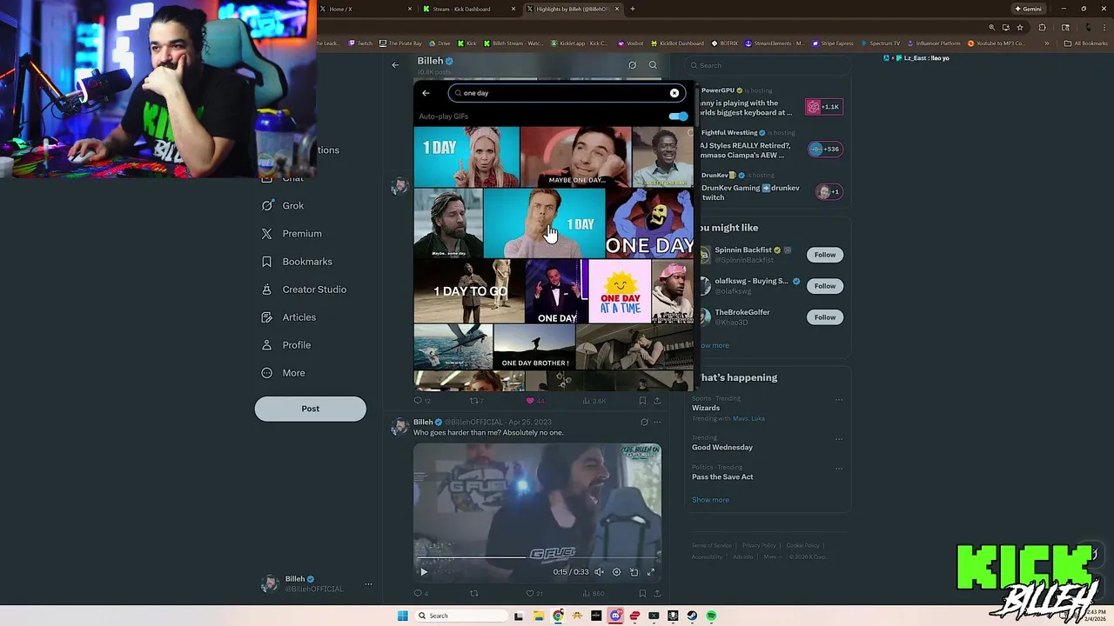Unmute the video with the speaker icon
This screenshot has width=1114, height=626.
coord(599,572)
